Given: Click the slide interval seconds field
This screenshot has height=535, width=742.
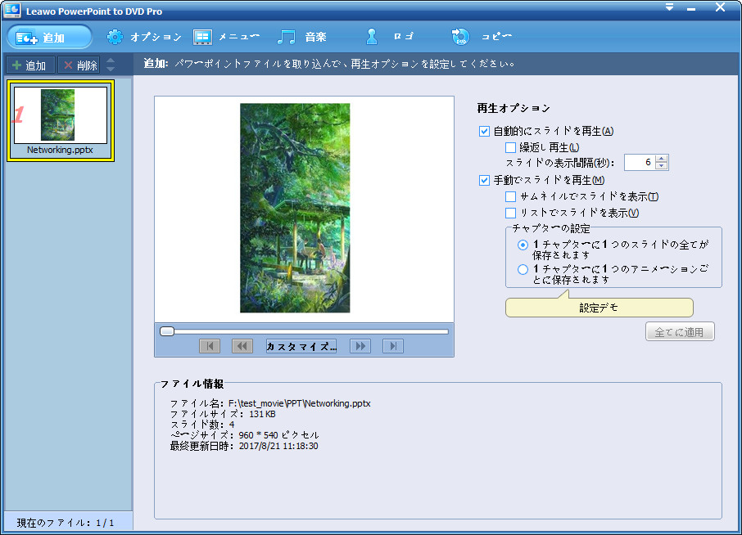Looking at the screenshot, I should 640,163.
